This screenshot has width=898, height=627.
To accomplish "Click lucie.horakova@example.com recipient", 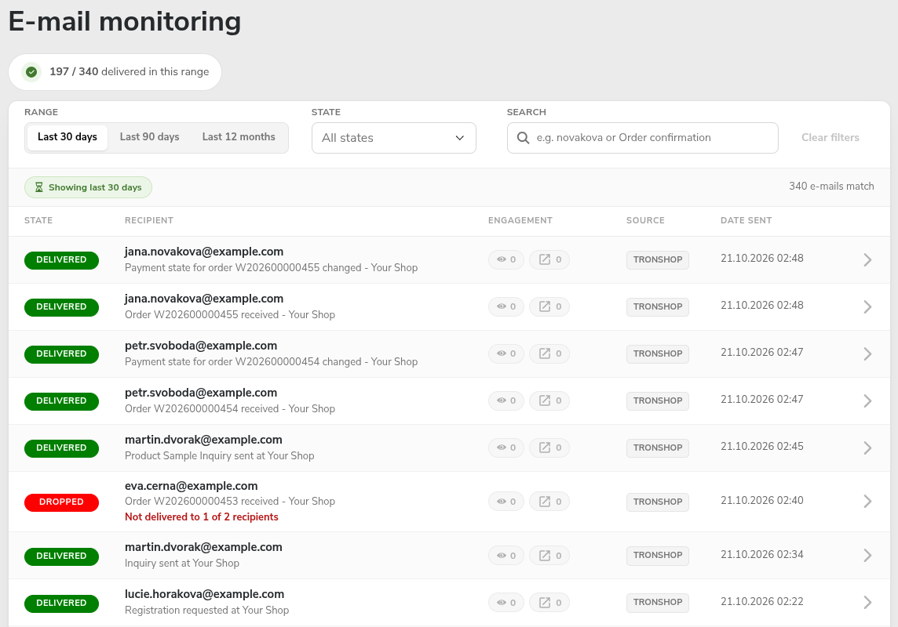I will click(204, 594).
